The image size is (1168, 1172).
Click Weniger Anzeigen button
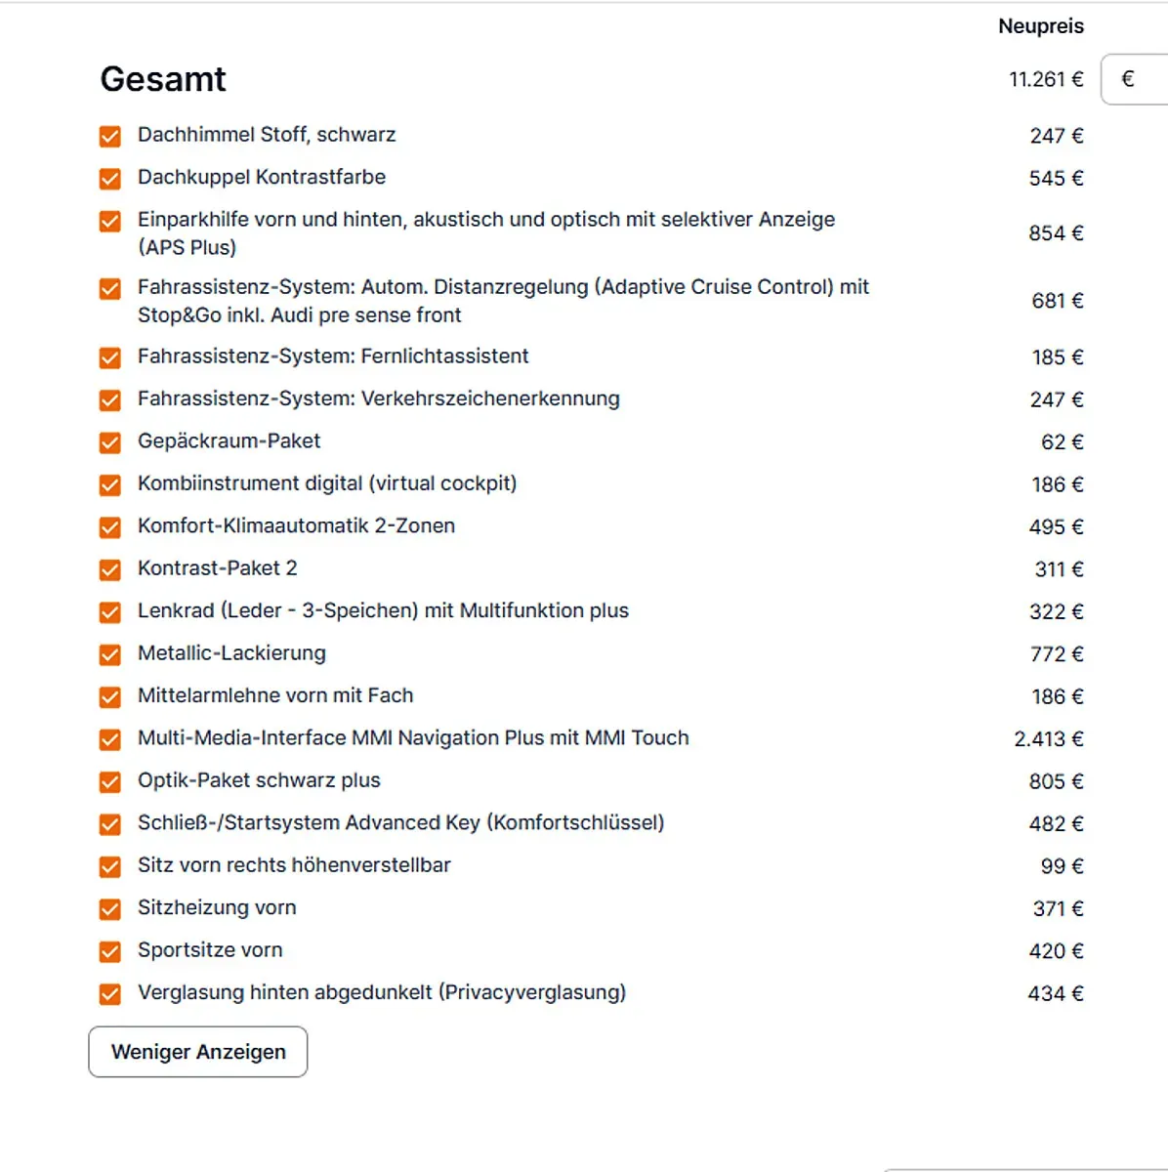click(198, 1052)
